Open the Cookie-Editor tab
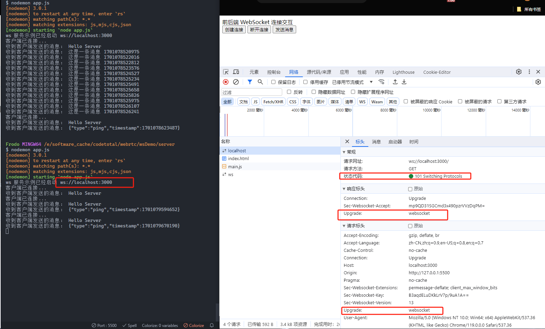Viewport: 545px width, 329px height. (437, 72)
